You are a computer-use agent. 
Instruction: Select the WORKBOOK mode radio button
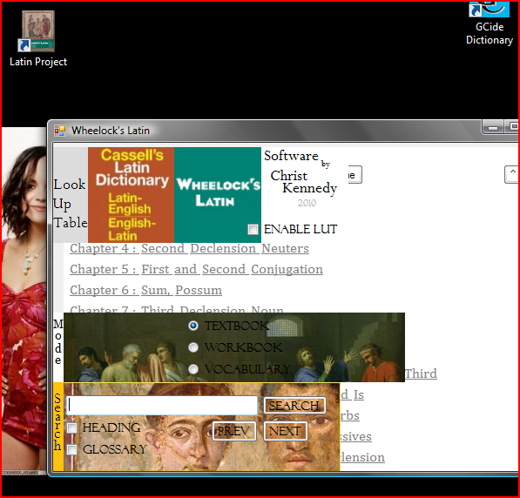(x=193, y=347)
